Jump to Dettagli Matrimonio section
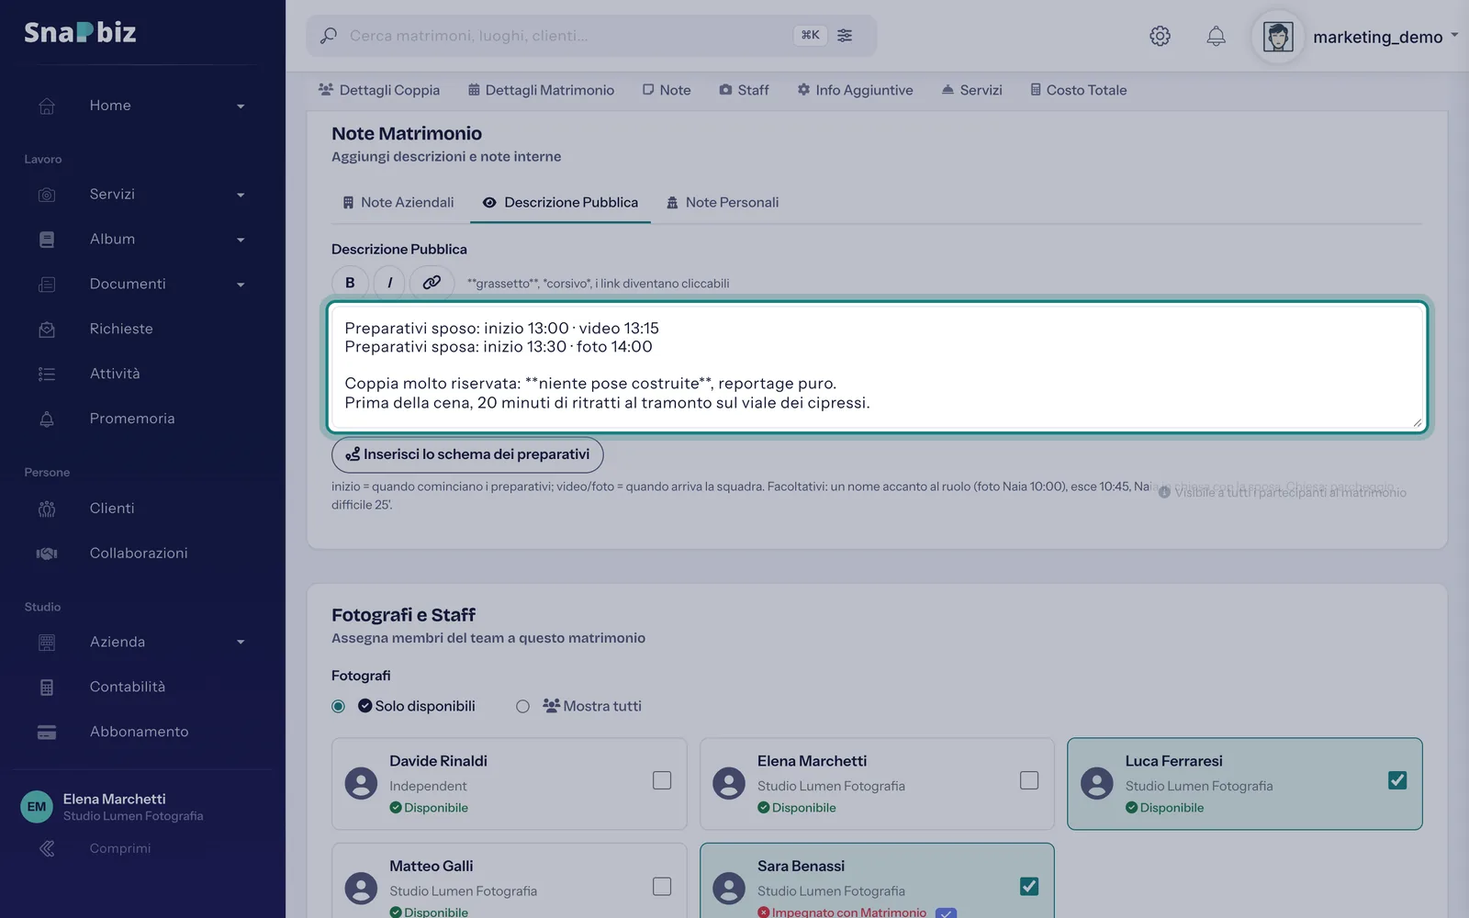This screenshot has height=918, width=1469. pyautogui.click(x=541, y=90)
